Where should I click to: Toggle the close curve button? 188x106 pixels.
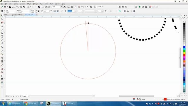pyautogui.click(x=106, y=11)
